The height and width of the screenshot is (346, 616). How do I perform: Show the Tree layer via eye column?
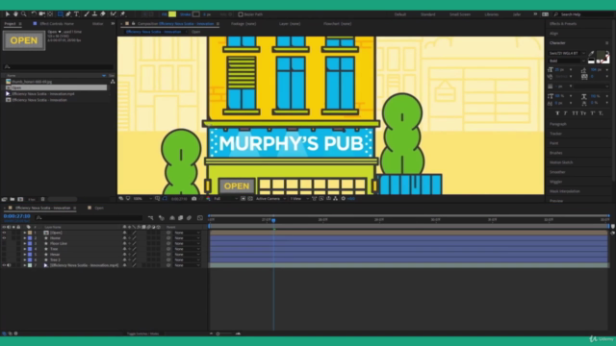4,249
